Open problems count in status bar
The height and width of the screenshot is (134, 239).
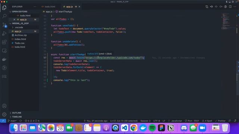tap(32, 121)
